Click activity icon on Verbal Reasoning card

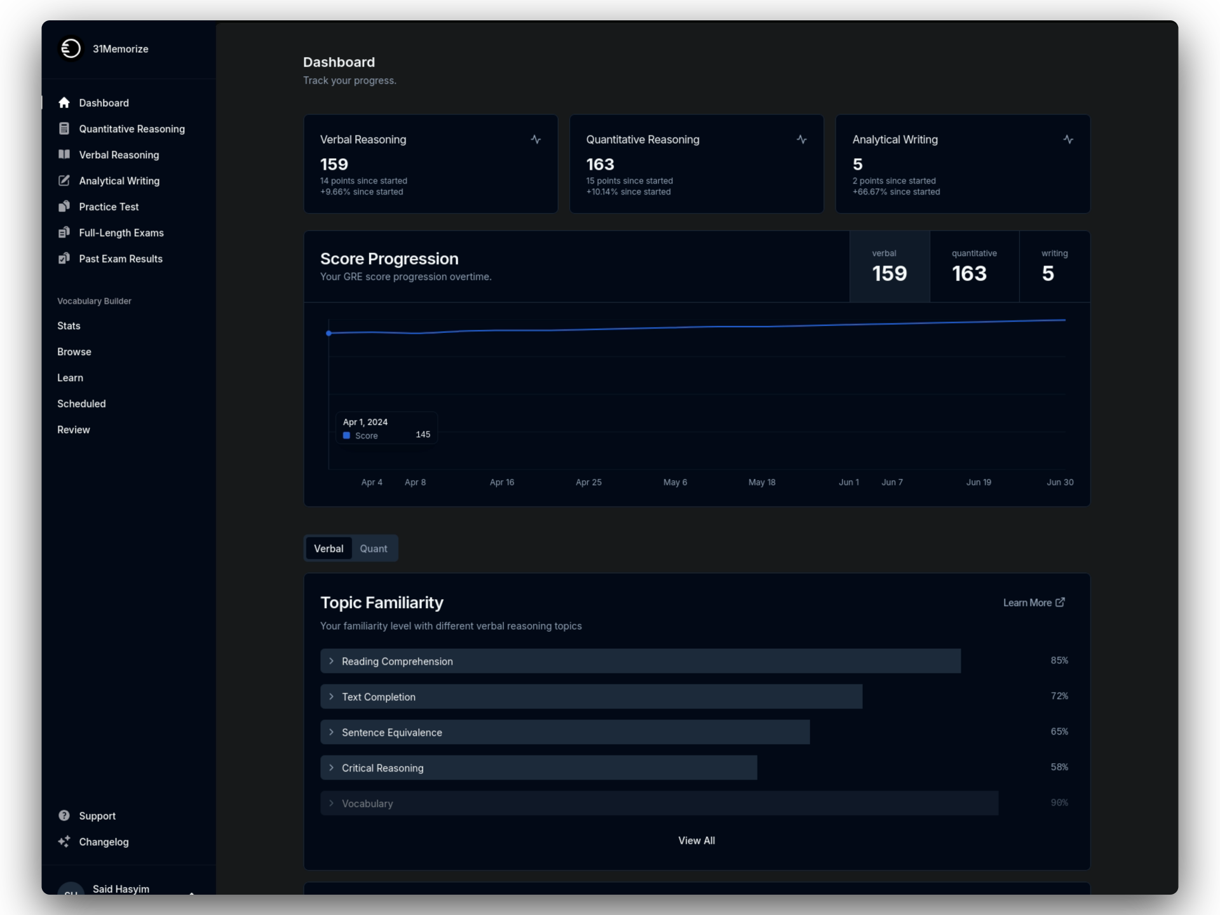(x=536, y=139)
